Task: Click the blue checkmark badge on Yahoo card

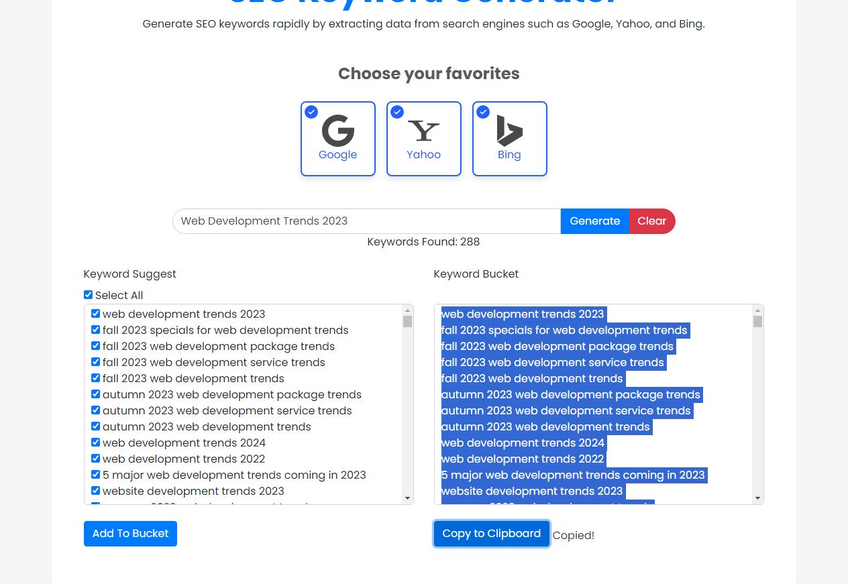Action: pyautogui.click(x=397, y=112)
